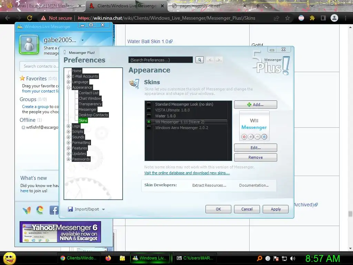Click the search magnifier button in Preferences

click(200, 60)
